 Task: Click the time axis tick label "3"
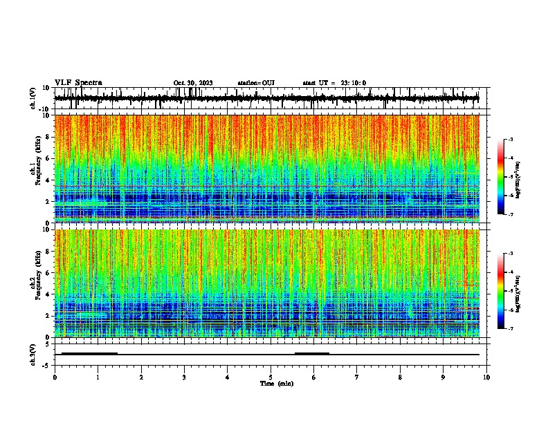pyautogui.click(x=184, y=377)
